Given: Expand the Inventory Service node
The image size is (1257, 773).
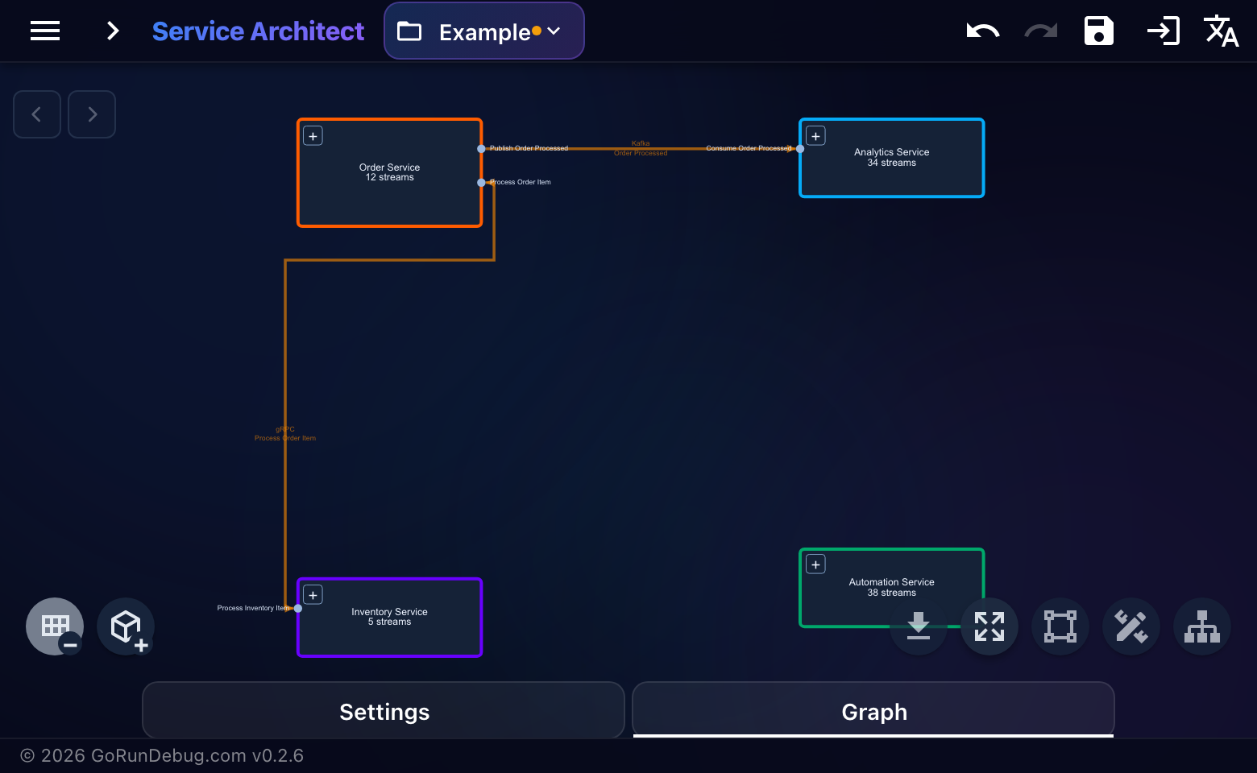Looking at the screenshot, I should (x=313, y=595).
